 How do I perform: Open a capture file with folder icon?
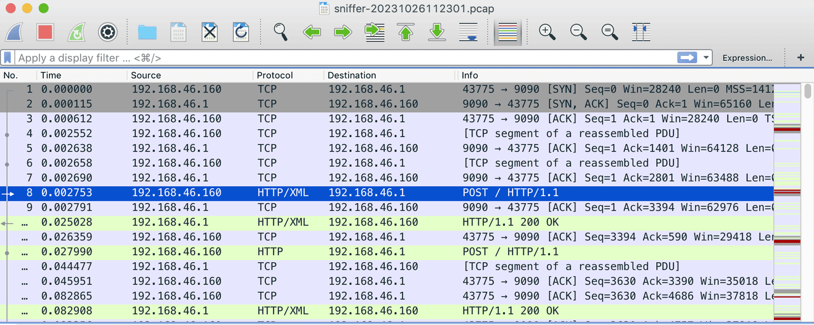[148, 32]
